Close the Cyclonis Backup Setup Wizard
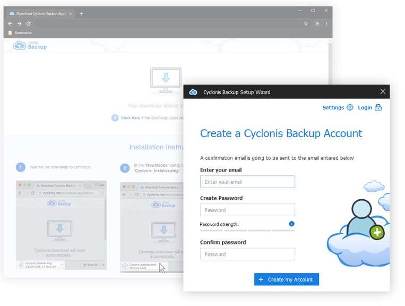405x306 pixels. click(x=383, y=91)
